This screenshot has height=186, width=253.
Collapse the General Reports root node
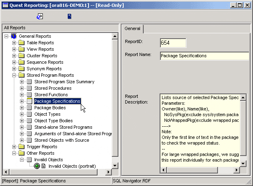pos(6,36)
